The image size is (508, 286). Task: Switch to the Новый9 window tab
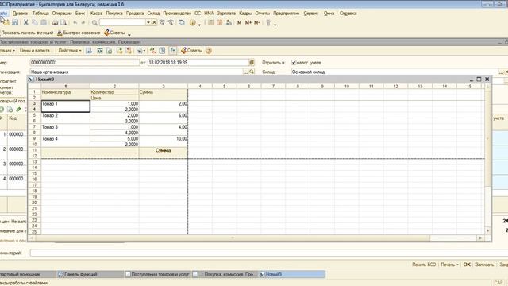click(291, 274)
